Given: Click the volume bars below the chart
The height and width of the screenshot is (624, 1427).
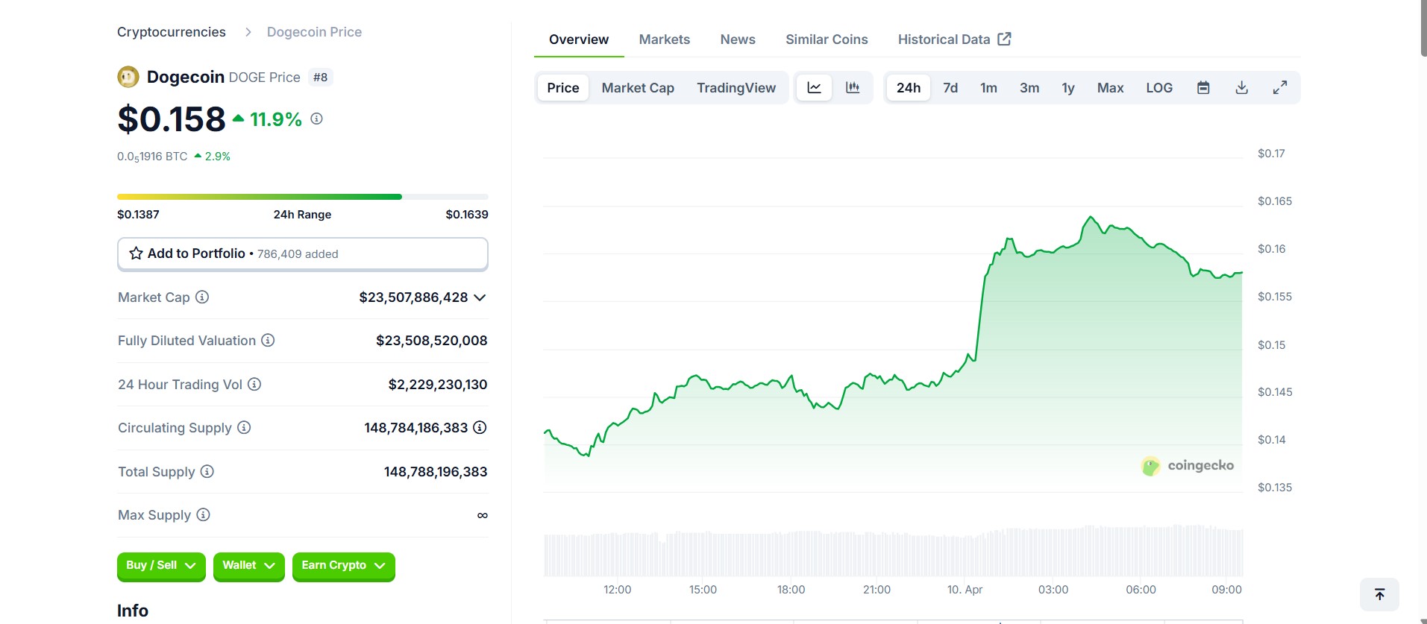Looking at the screenshot, I should [894, 552].
